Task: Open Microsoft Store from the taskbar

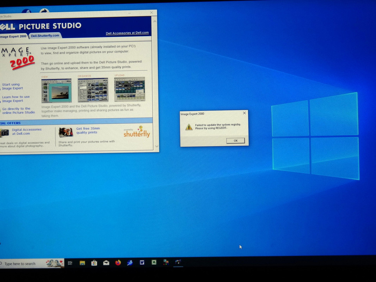Action: coord(94,263)
